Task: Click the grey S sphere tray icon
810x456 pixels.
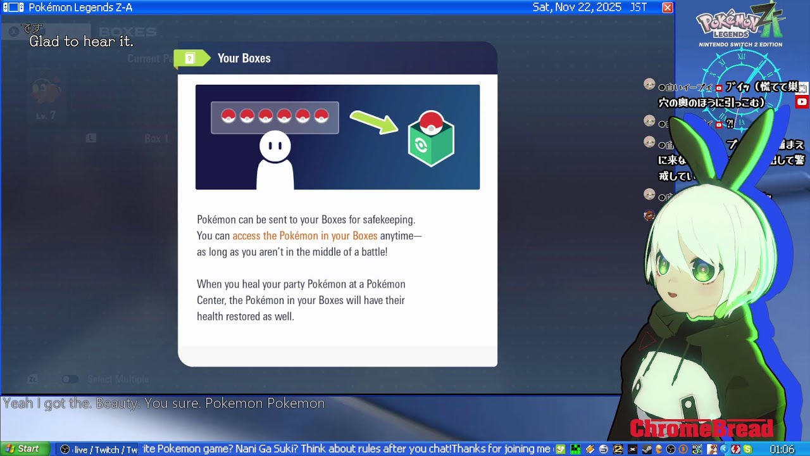Action: click(603, 449)
